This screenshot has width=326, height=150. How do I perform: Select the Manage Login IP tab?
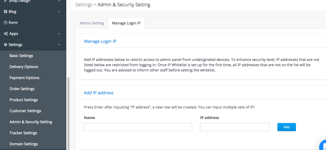coord(126,23)
